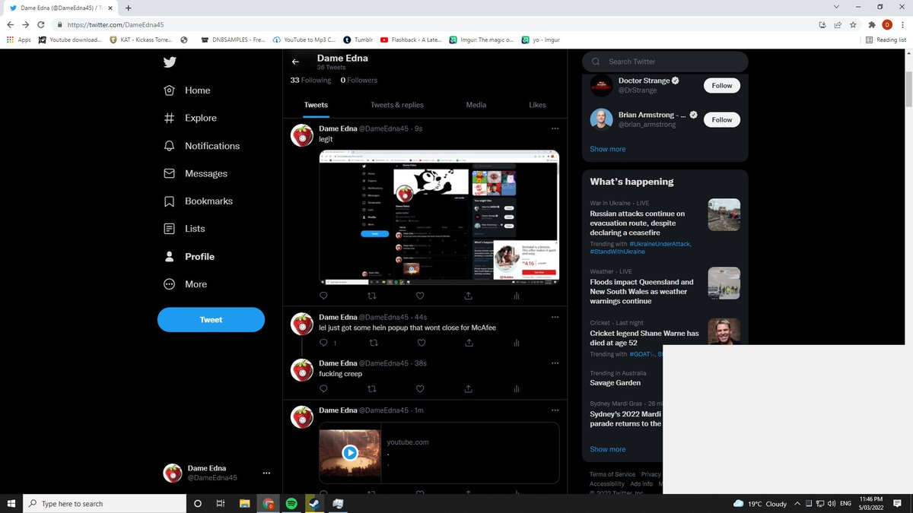Viewport: 913px width, 513px height.
Task: Bookmark this page with star icon
Action: tap(852, 24)
